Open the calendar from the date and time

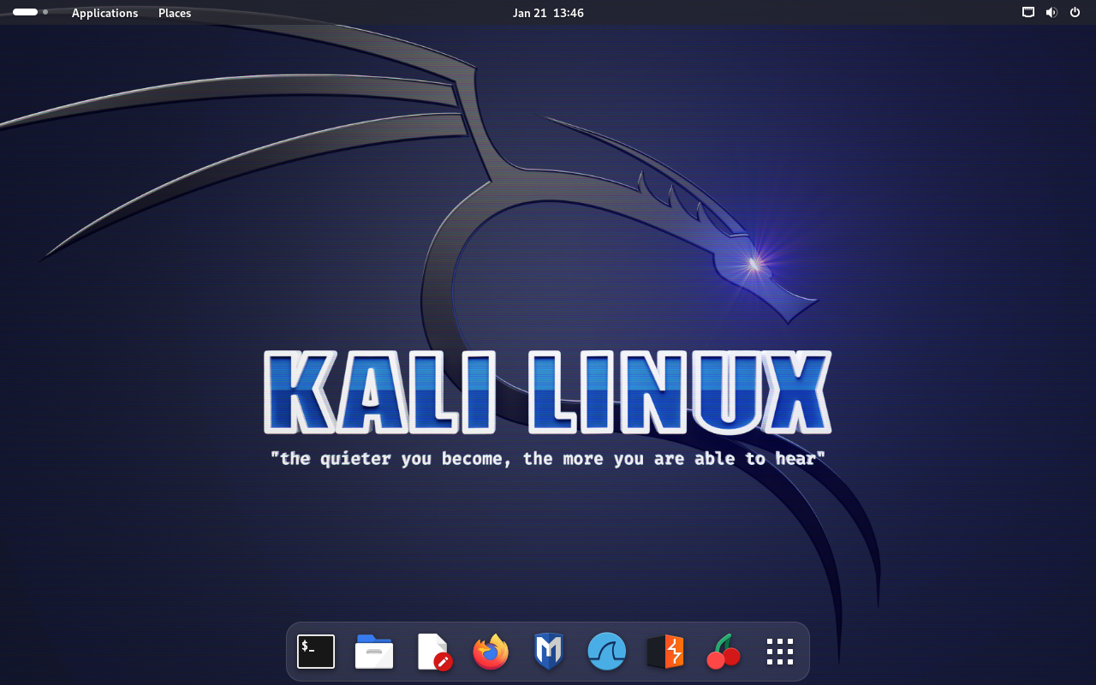click(548, 13)
